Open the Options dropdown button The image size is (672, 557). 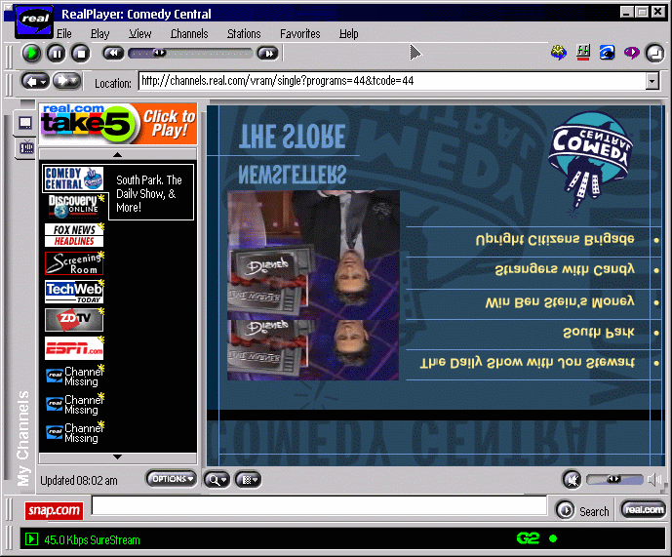pyautogui.click(x=171, y=479)
